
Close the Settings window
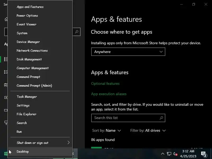pos(206,4)
